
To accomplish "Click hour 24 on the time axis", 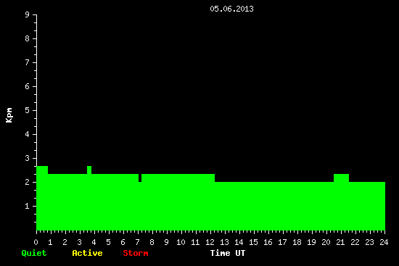I will click(x=384, y=242).
